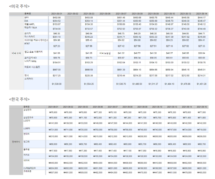
Task: Select the 2021.09.01 header in US stock table
Action: [57, 14]
